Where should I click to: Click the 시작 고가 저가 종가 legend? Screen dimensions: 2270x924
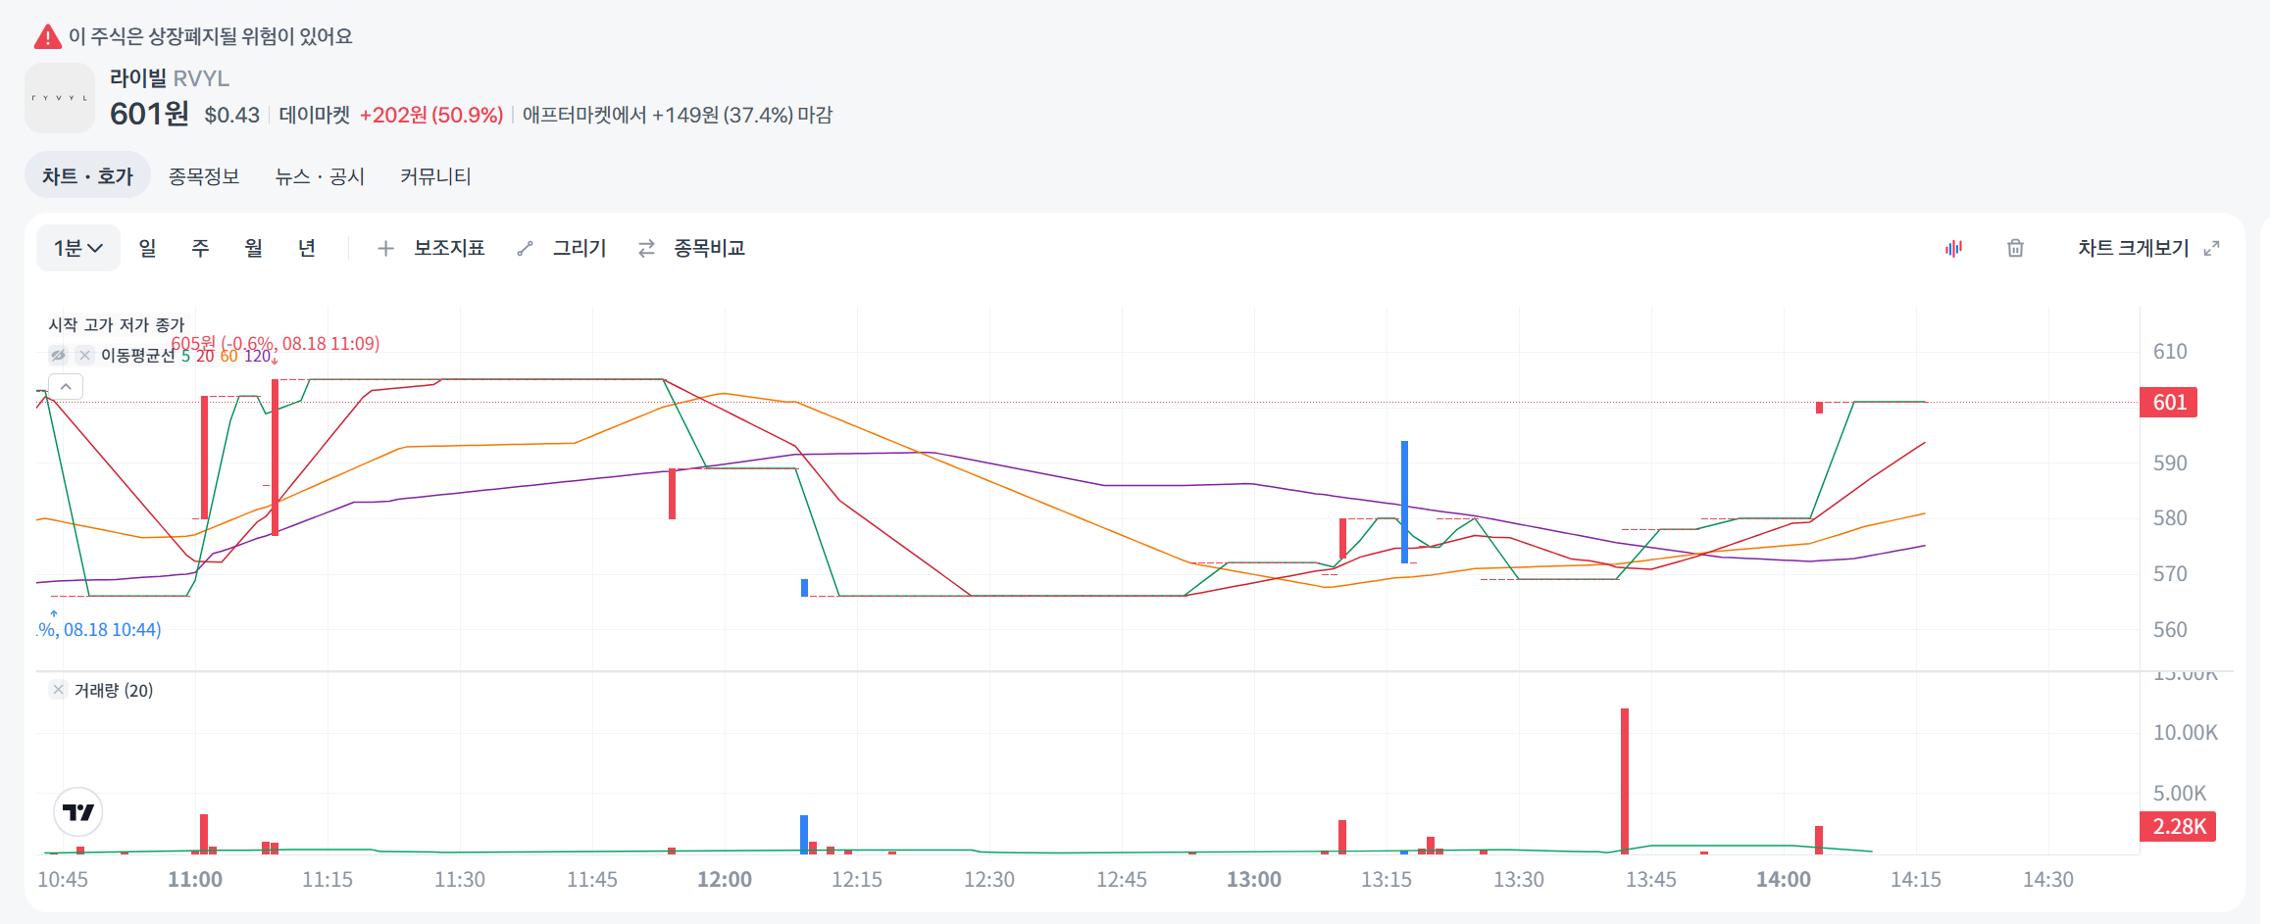117,324
